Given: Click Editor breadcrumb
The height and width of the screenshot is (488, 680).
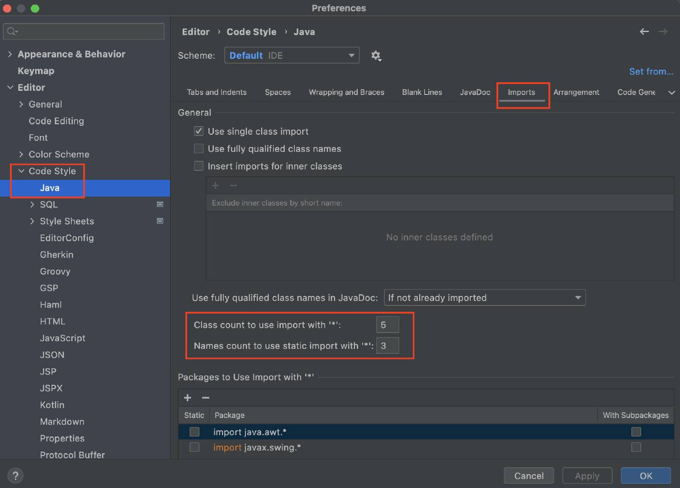Looking at the screenshot, I should tap(196, 32).
